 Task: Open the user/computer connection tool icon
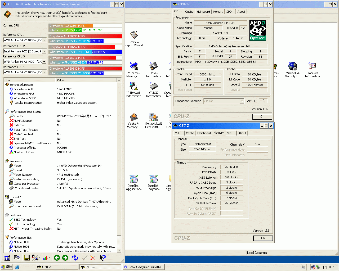tap(35, 258)
